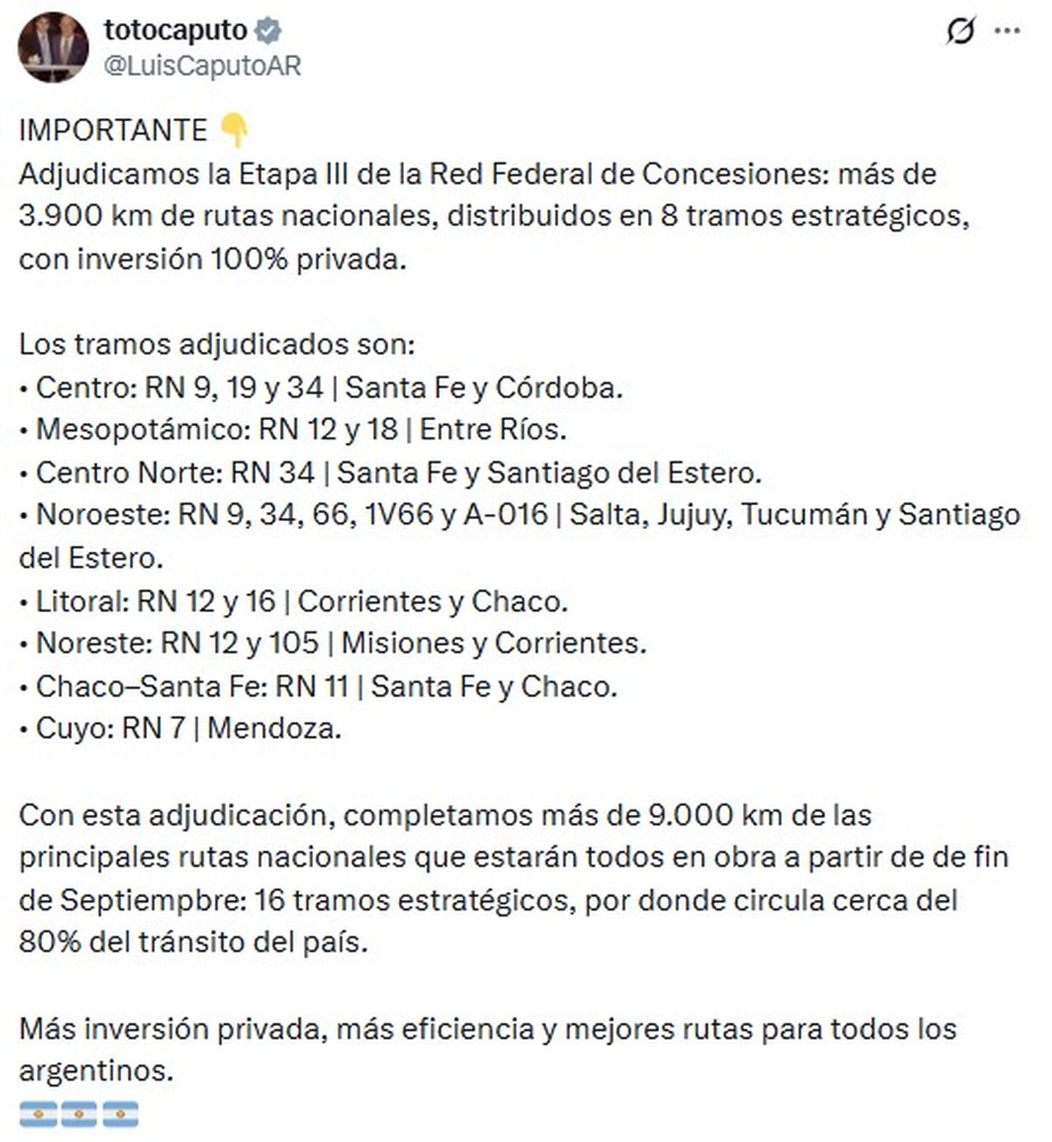The width and height of the screenshot is (1052, 1142).
Task: Click the Chaco–Santa Fe: RN 11 line
Action: pos(318,686)
